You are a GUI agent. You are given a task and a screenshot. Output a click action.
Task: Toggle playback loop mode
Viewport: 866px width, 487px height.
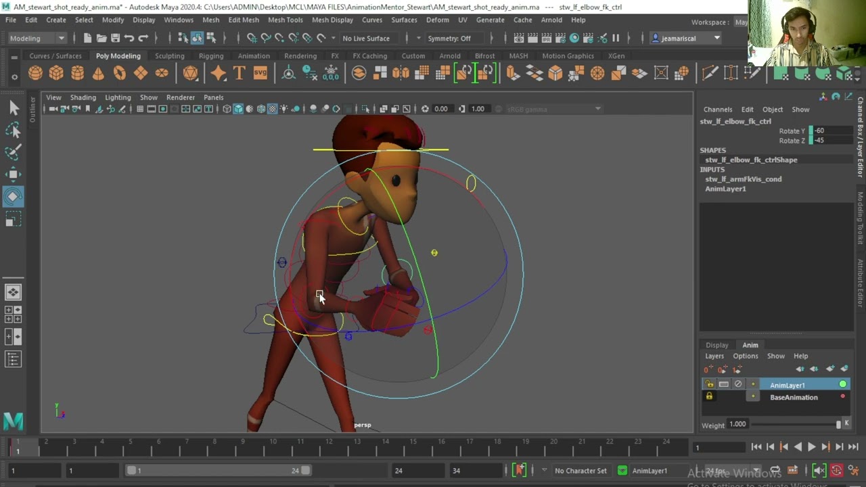click(x=775, y=471)
